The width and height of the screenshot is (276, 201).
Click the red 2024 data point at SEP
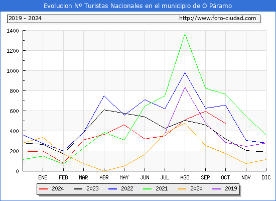click(x=205, y=111)
